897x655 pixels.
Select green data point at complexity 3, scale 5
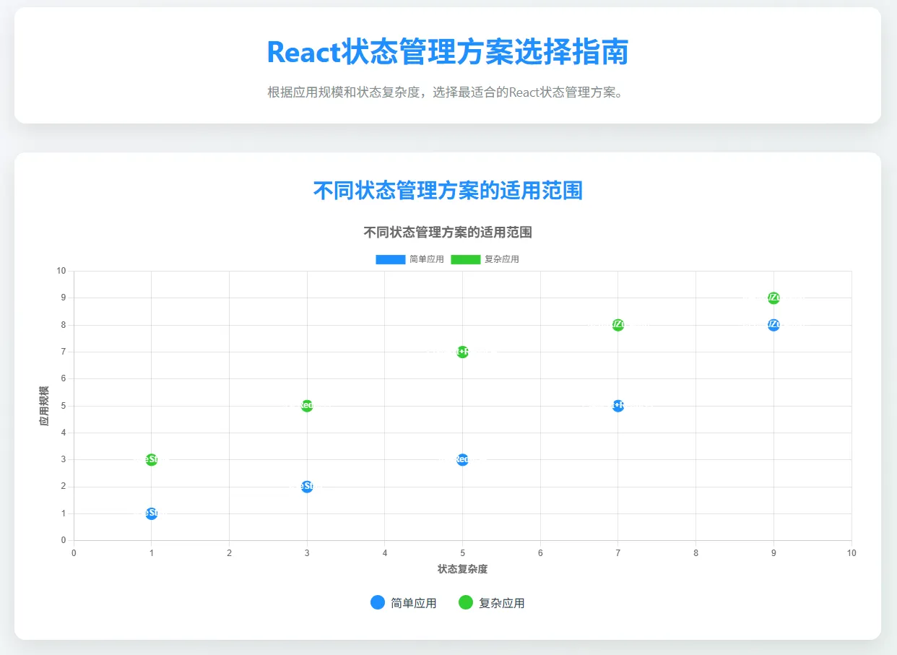coord(307,406)
